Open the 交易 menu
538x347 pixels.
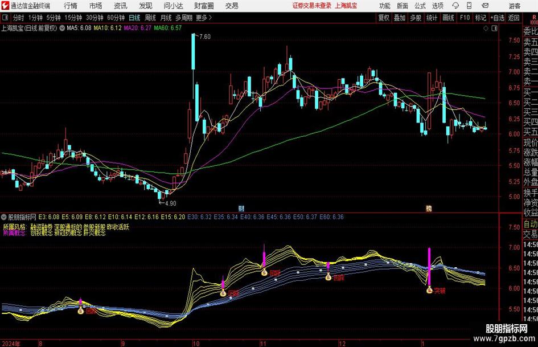232,6
